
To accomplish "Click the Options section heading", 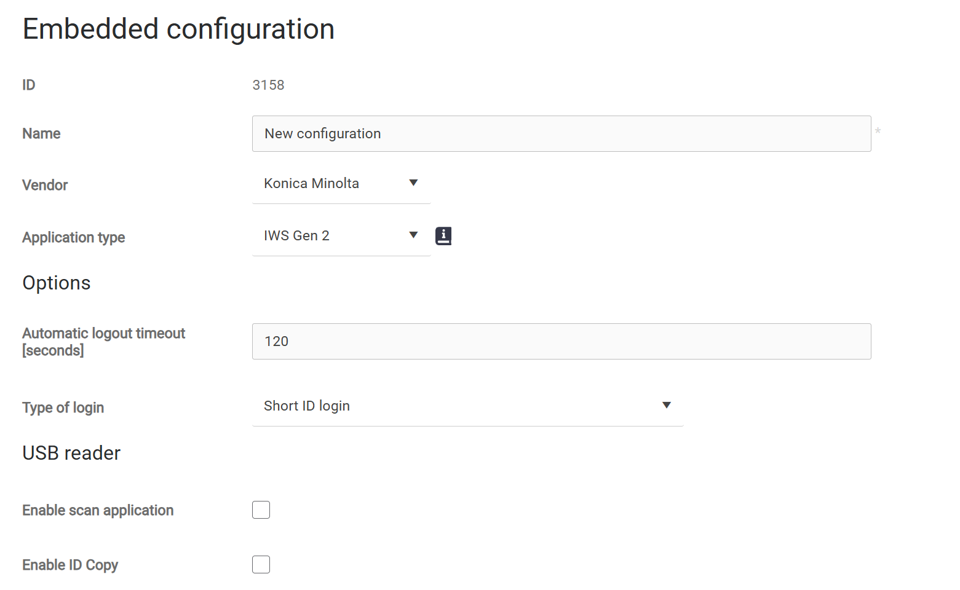I will tap(57, 283).
